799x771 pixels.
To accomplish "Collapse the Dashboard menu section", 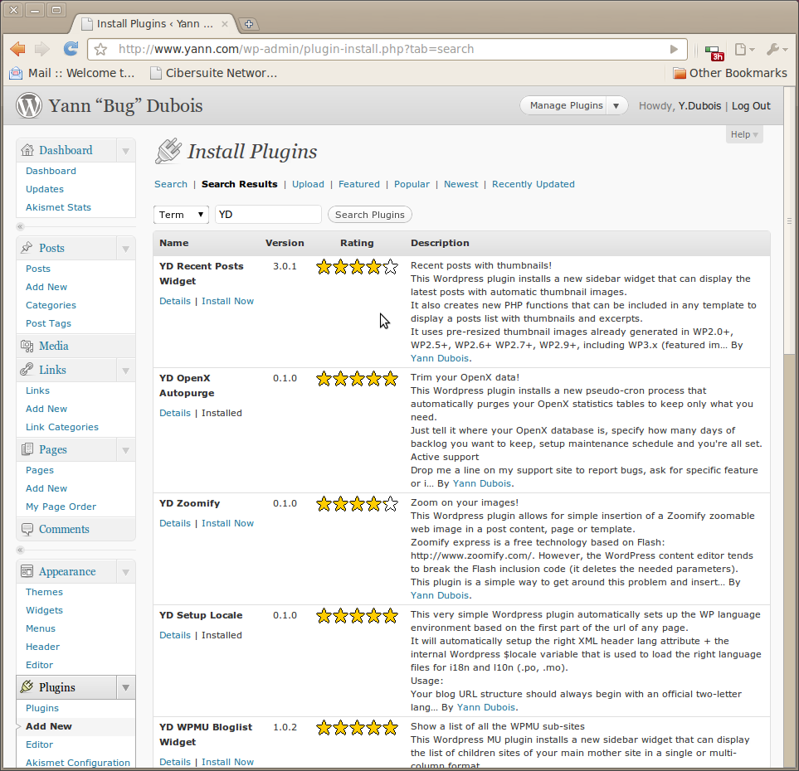I will tap(126, 151).
